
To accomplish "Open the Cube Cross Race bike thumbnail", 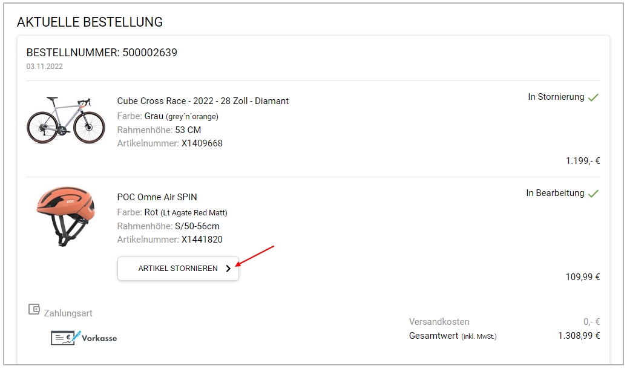I will 66,120.
